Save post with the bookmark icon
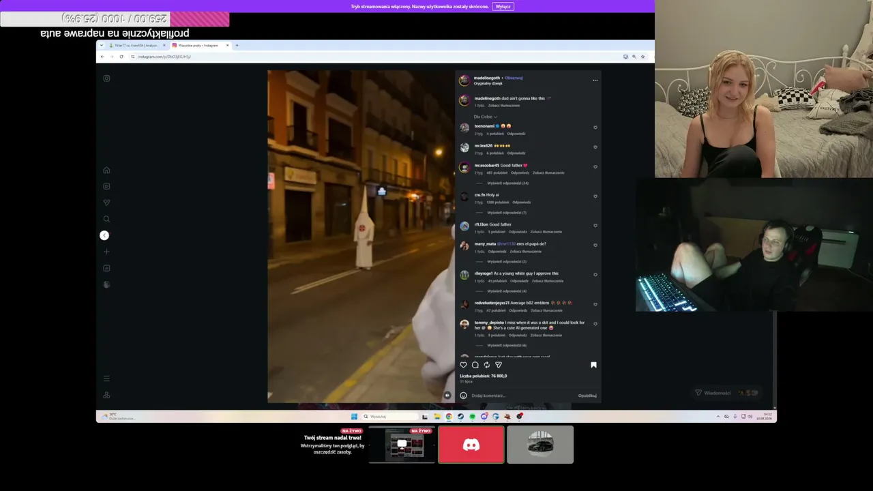 coord(593,365)
